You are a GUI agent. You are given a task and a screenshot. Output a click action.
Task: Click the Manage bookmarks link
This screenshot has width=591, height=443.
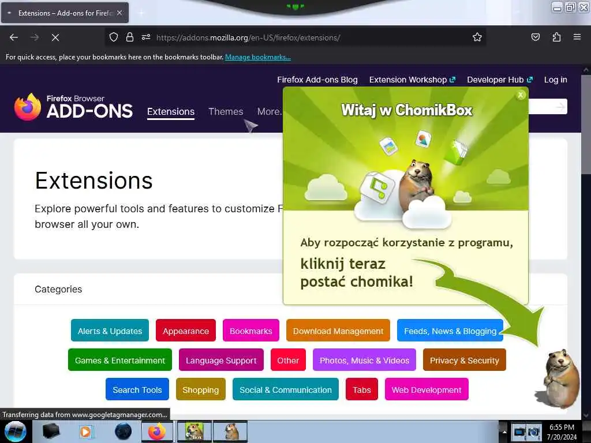coord(258,57)
